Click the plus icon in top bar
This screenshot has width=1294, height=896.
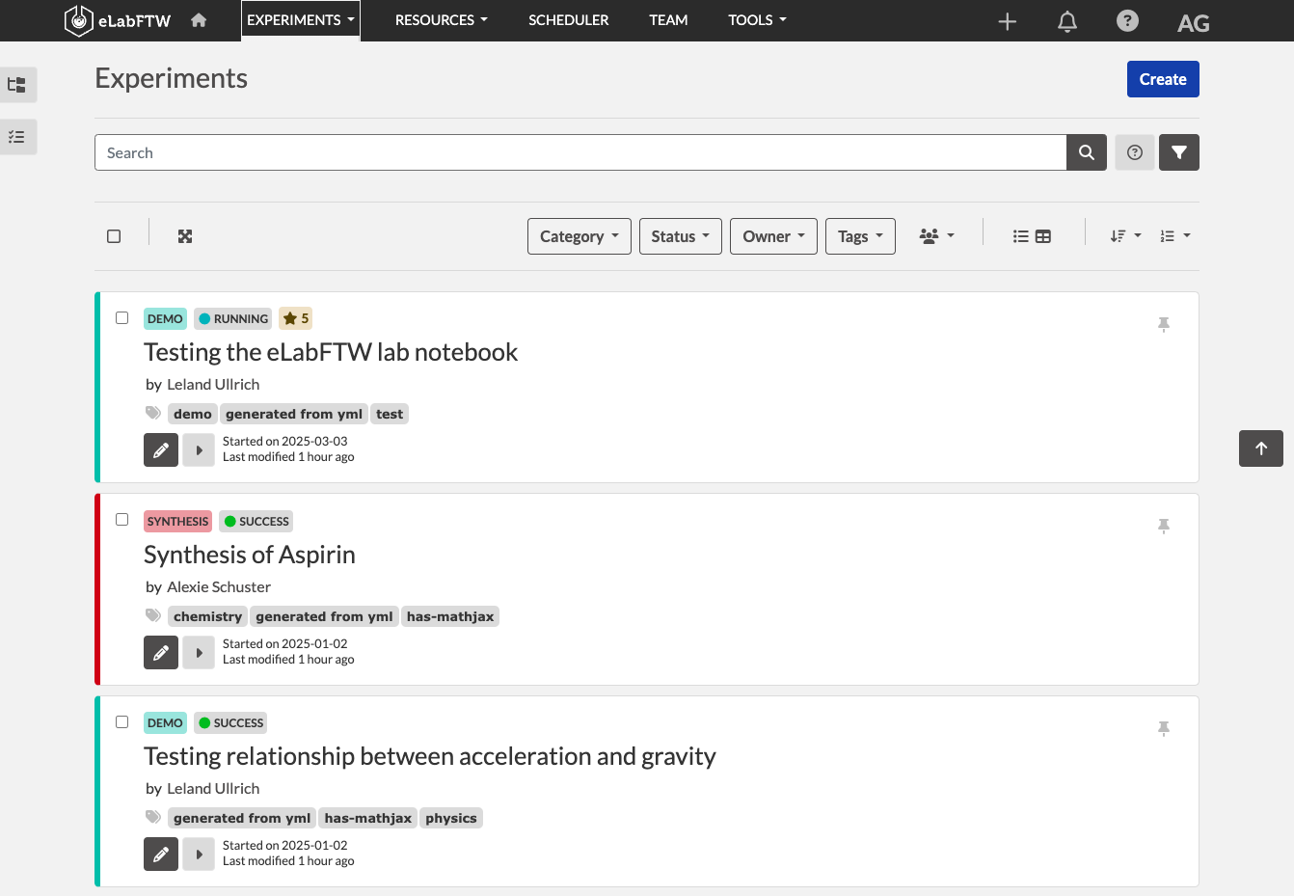pos(1007,21)
